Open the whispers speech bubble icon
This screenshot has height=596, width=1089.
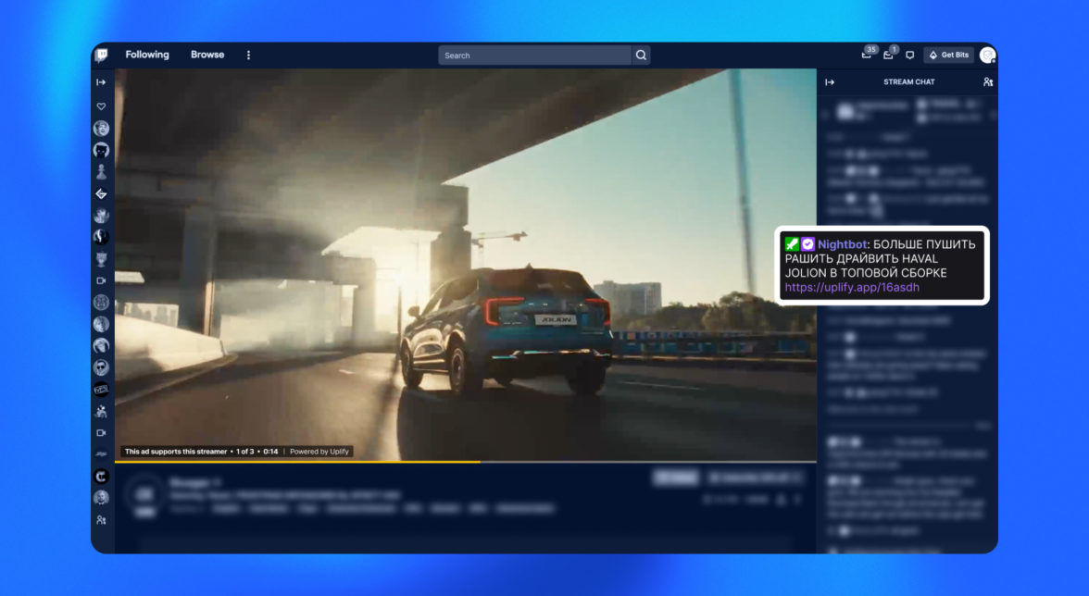(x=910, y=56)
